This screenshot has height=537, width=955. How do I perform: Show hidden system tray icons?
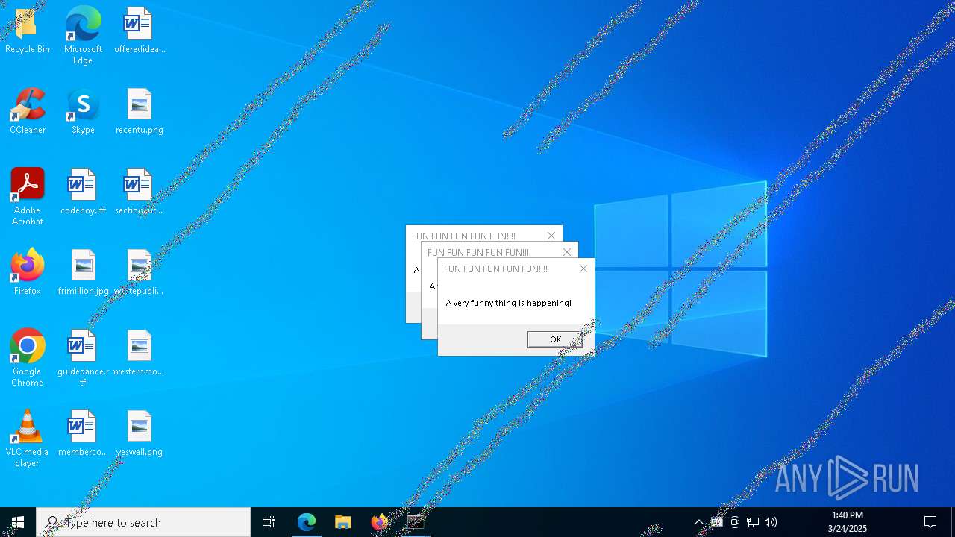(699, 522)
